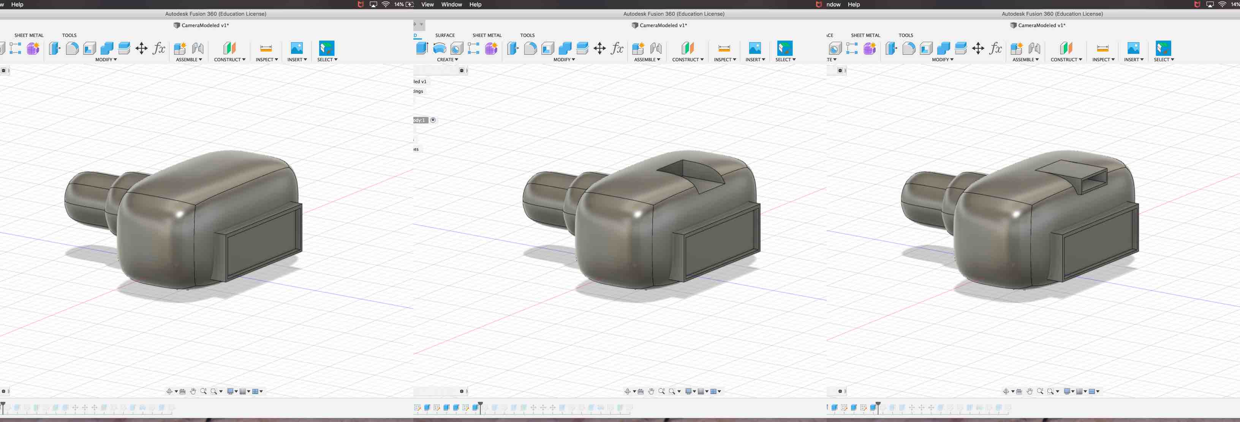
Task: Click Extrude tool in middle window
Action: 422,48
